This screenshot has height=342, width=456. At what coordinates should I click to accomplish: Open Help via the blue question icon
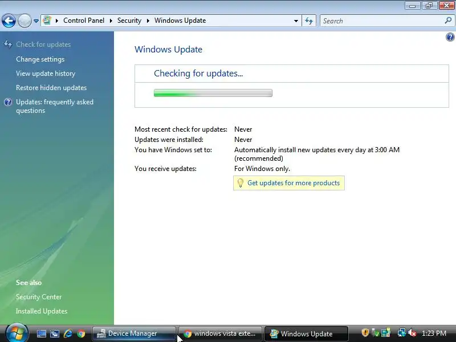pyautogui.click(x=450, y=37)
